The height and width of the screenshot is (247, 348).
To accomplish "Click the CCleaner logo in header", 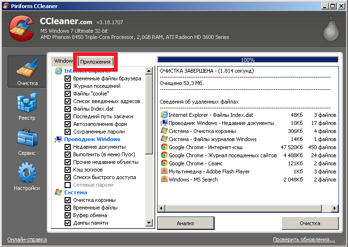I will [x=21, y=28].
